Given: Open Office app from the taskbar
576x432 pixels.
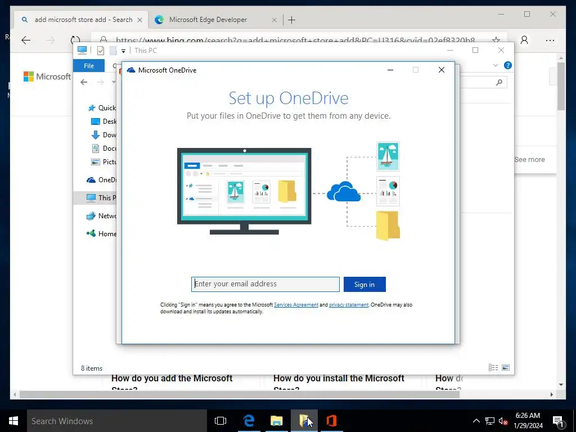Looking at the screenshot, I should 331,421.
